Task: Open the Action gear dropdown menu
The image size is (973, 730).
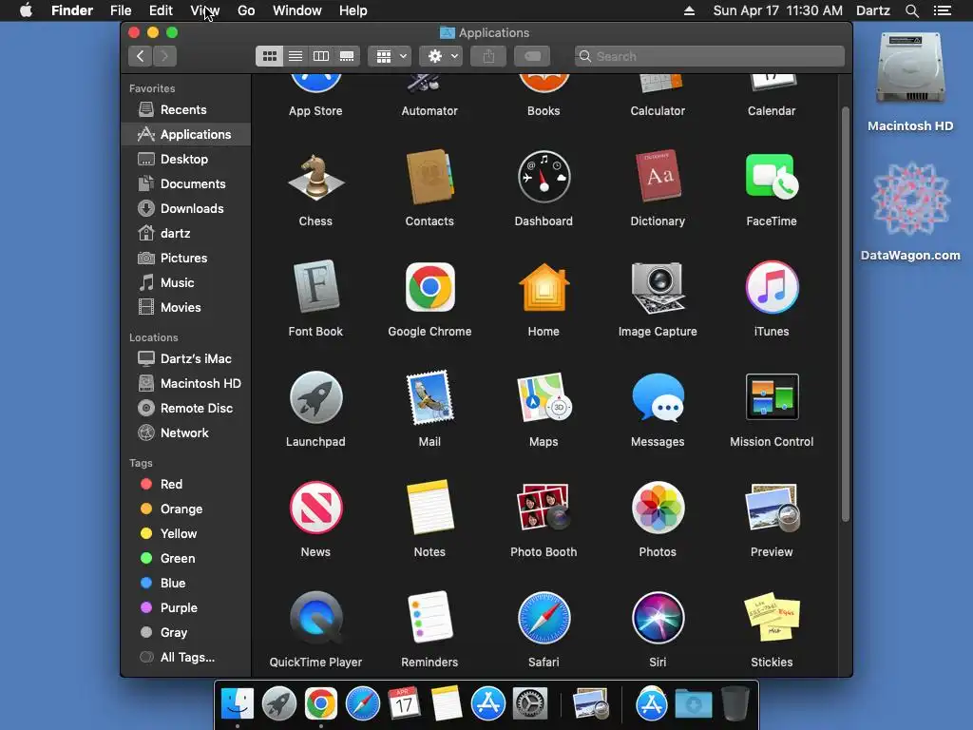Action: pyautogui.click(x=441, y=56)
